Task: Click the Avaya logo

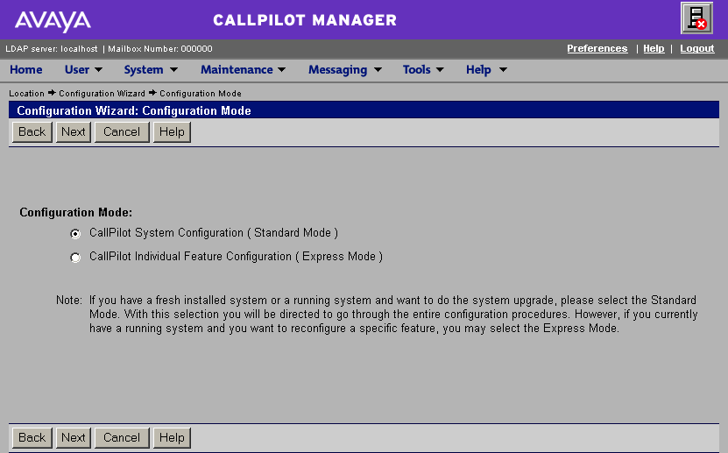Action: [x=53, y=21]
